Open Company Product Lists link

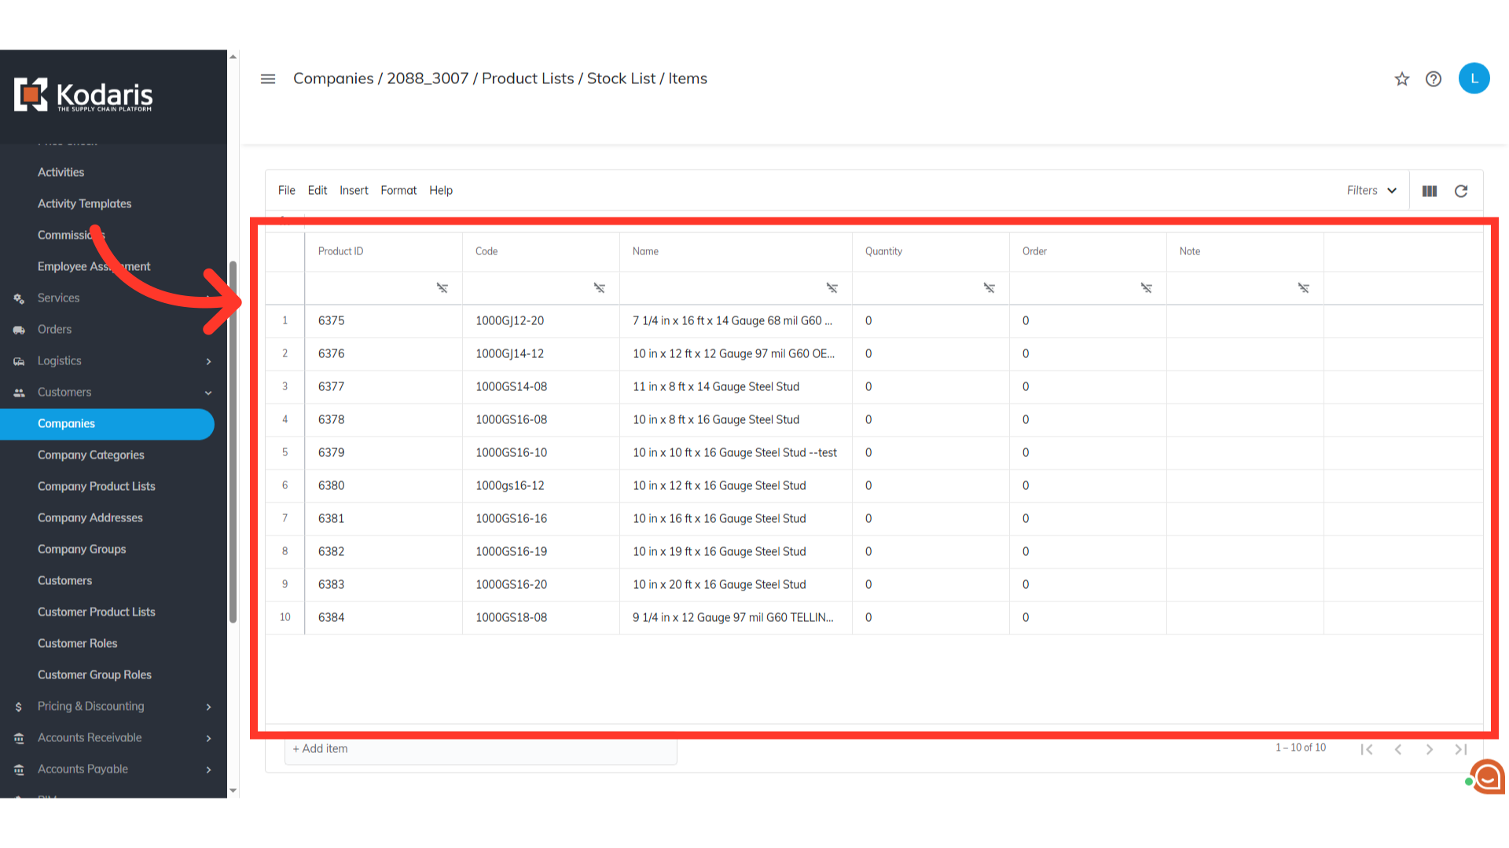click(x=97, y=486)
